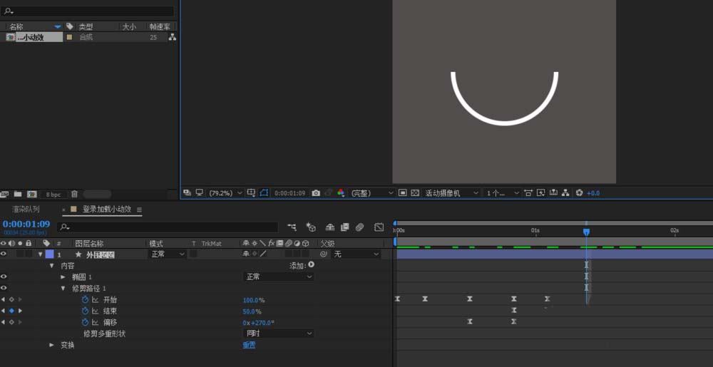Enable motion blur switch in timeline toolbar
The height and width of the screenshot is (367, 713).
(360, 227)
